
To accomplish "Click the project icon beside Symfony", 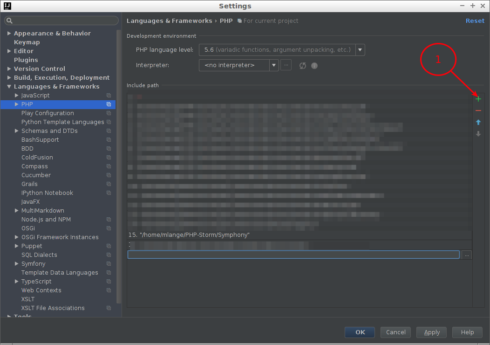I will click(x=109, y=264).
